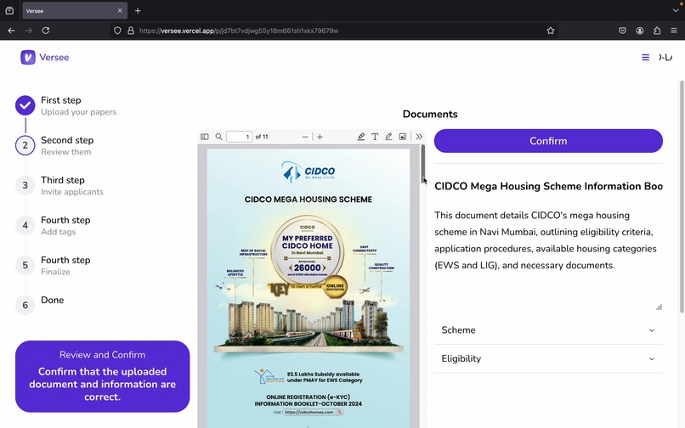Open the browser Pocket save icon

(x=622, y=31)
